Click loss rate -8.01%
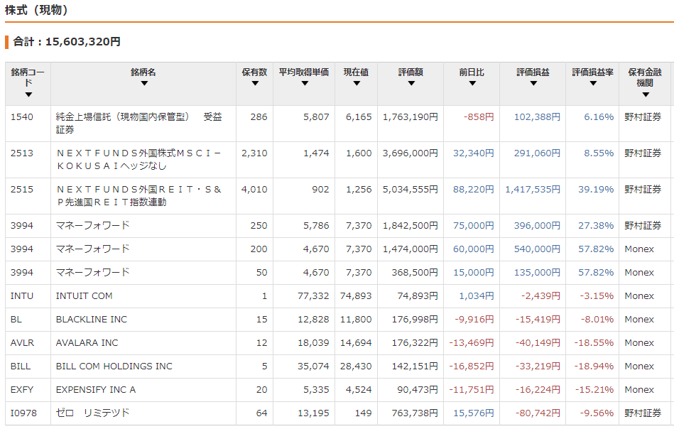Viewport: 674px width, 429px height. pos(597,320)
